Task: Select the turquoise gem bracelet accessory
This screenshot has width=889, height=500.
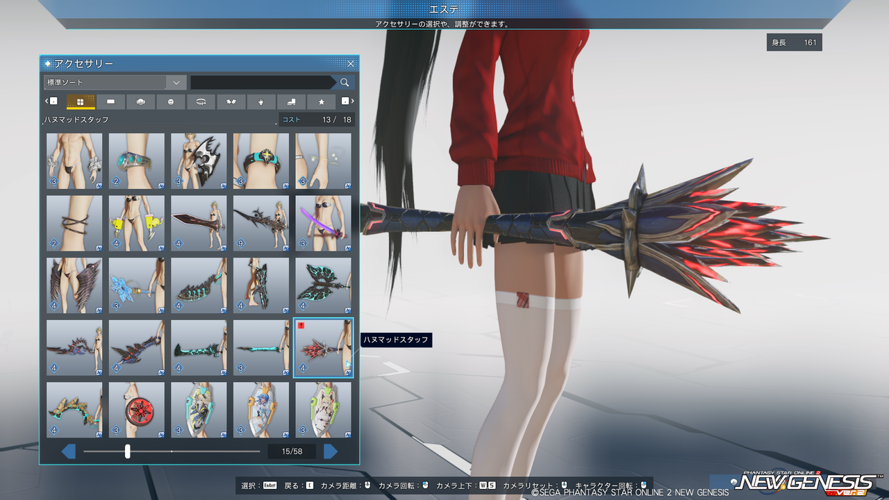Action: click(x=137, y=161)
